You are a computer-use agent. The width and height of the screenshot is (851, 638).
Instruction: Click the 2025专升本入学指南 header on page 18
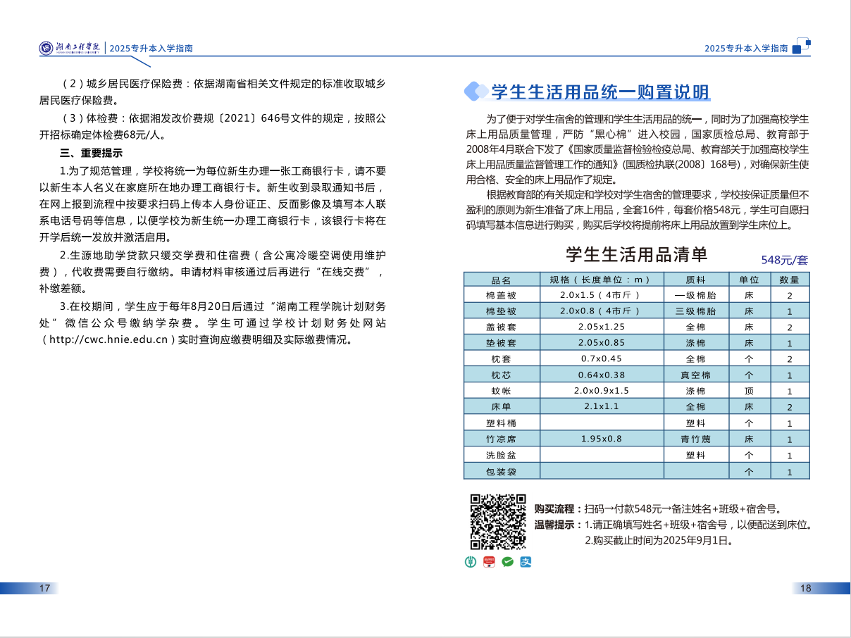pos(746,49)
